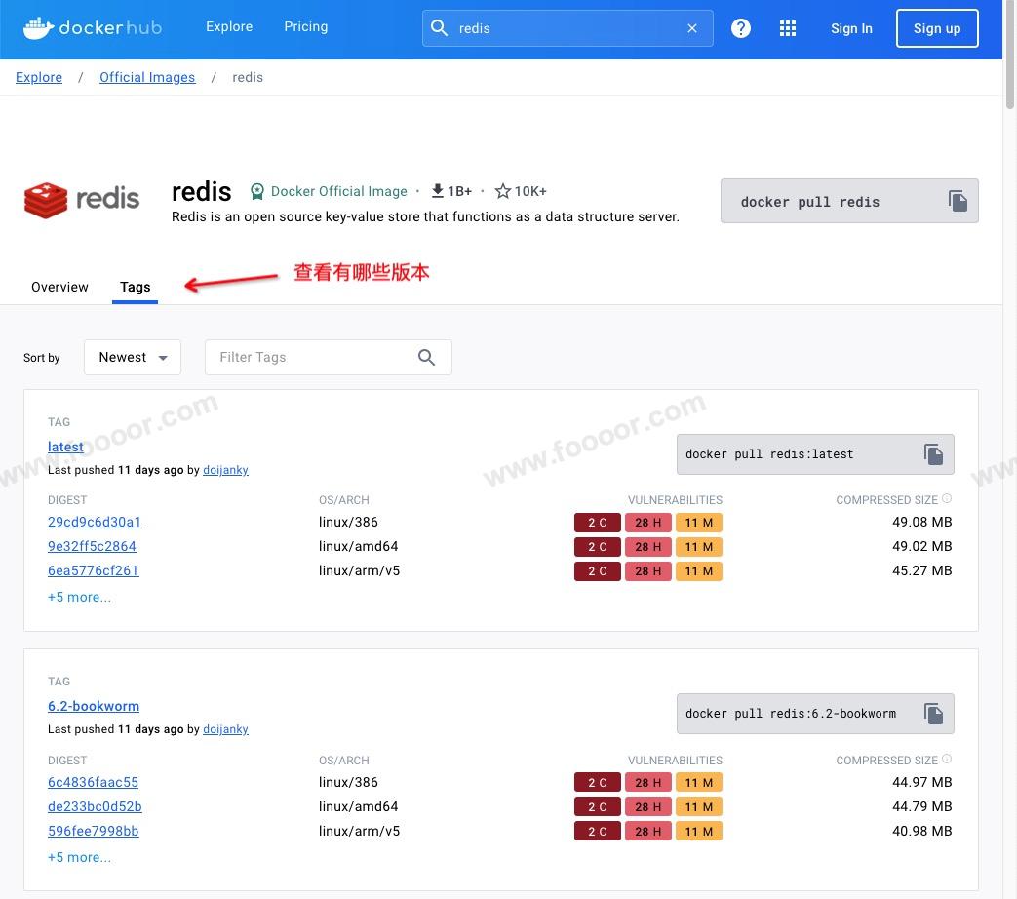The width and height of the screenshot is (1017, 899).
Task: Click the Filter Tags magnifier icon
Action: coord(426,358)
